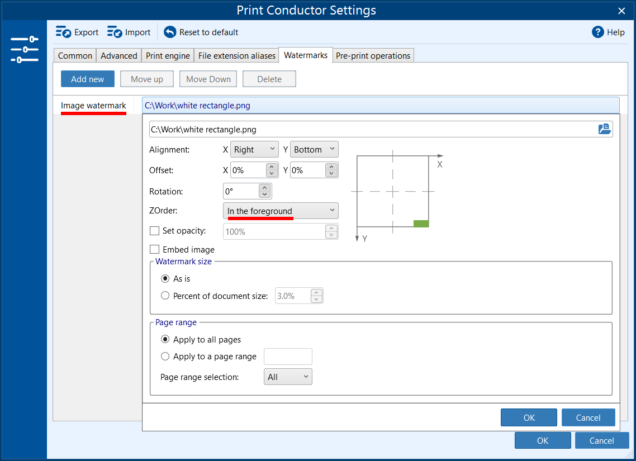Select Apply to a page range option

tap(165, 357)
